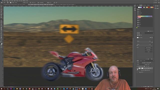This screenshot has width=160, height=90.
Task: Apply mask icon in Properties panel
Action: point(148,59)
